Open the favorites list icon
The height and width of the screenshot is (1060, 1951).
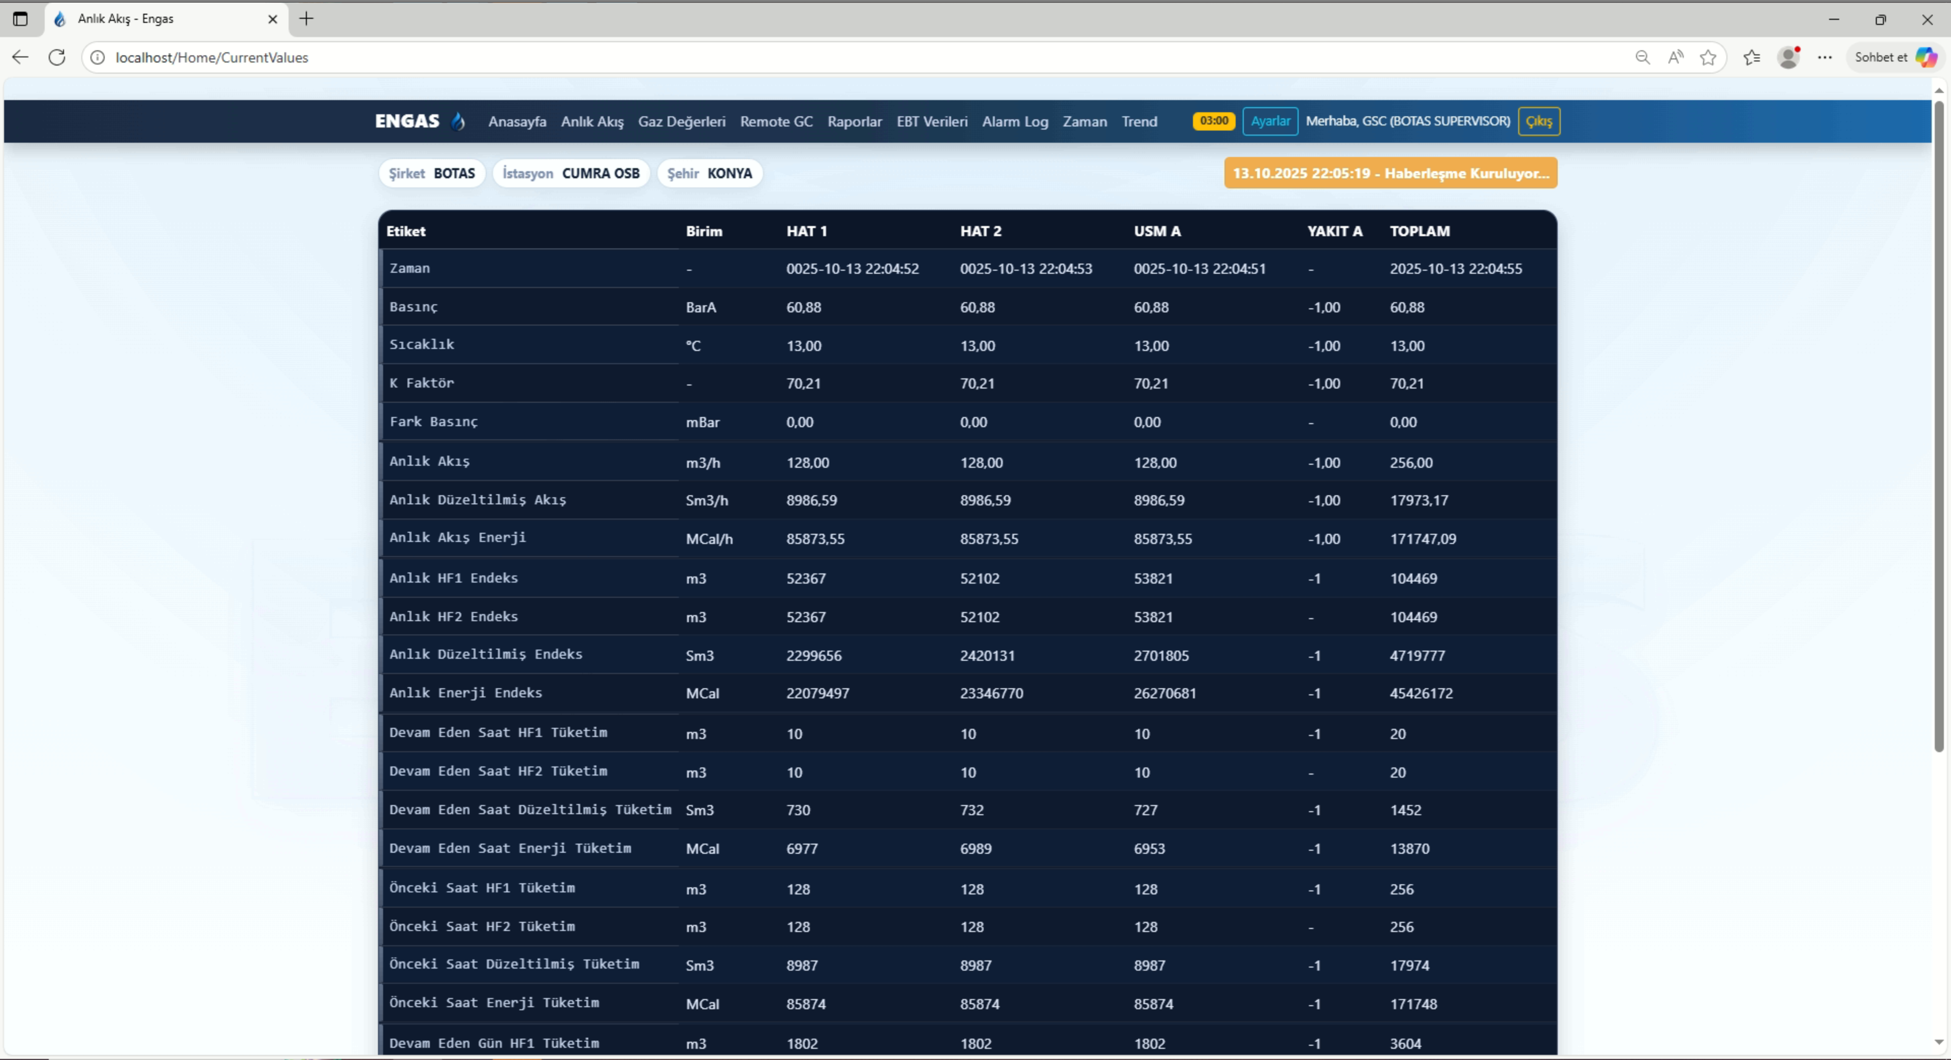tap(1751, 57)
